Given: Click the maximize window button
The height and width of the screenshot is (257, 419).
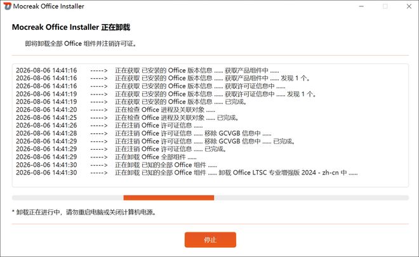Looking at the screenshot, I should click(385, 6).
